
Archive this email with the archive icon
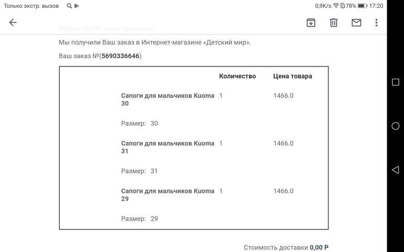311,23
